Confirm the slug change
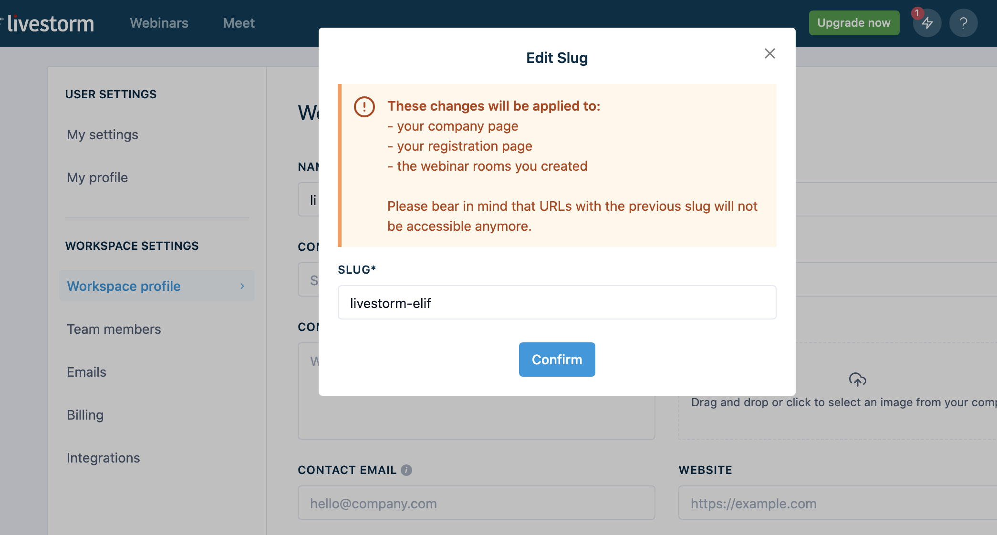 [557, 360]
